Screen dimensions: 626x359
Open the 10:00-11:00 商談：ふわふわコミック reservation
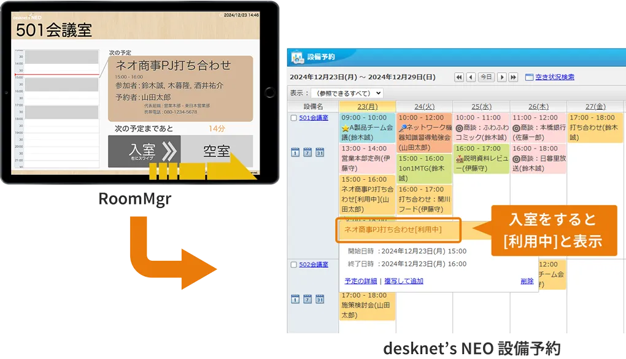tap(482, 128)
